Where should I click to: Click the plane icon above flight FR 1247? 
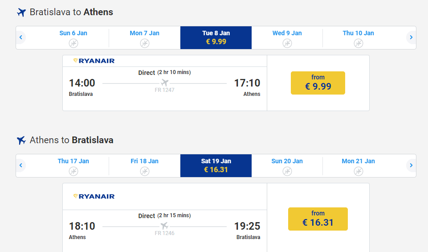click(165, 83)
